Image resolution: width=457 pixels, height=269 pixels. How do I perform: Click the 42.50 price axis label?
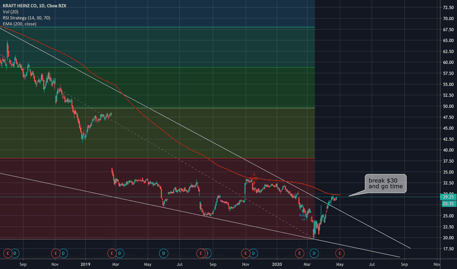(448, 139)
